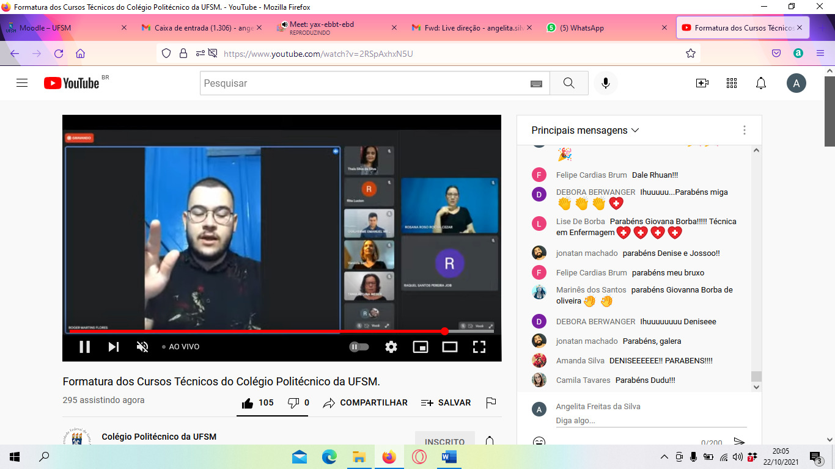Open the YouTube hamburger guide menu
Screen dimensions: 835x469
[x=22, y=83]
